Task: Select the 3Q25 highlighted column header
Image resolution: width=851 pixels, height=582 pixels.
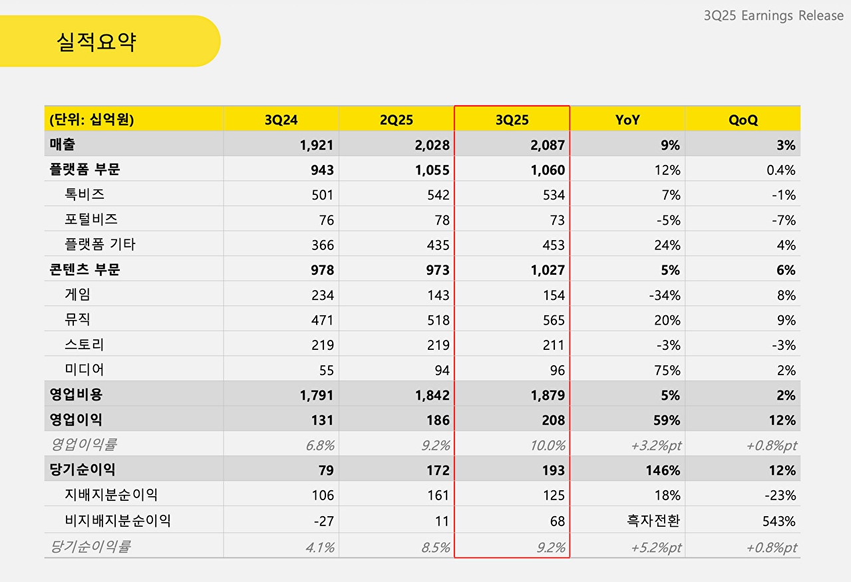Action: (x=512, y=119)
